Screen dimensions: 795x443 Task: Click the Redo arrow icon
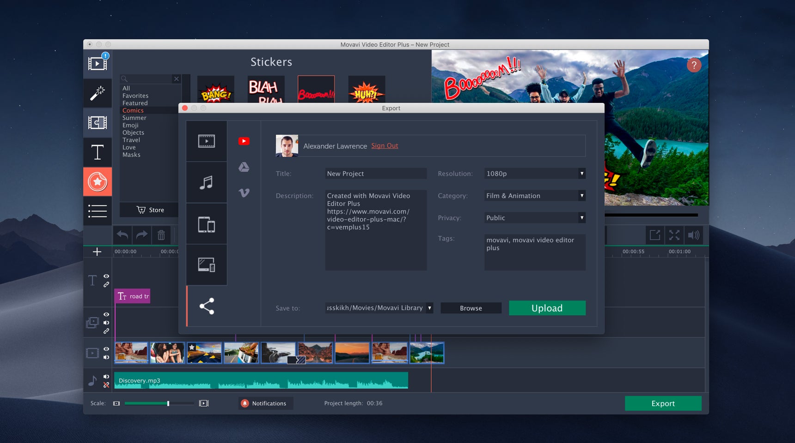(x=142, y=235)
